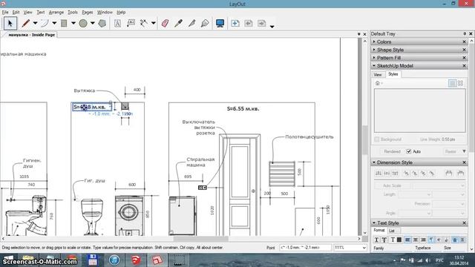
Task: Open the Circle tool variants dropdown
Action: click(x=92, y=23)
